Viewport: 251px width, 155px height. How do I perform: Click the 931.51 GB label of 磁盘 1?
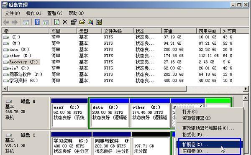tap(15, 145)
